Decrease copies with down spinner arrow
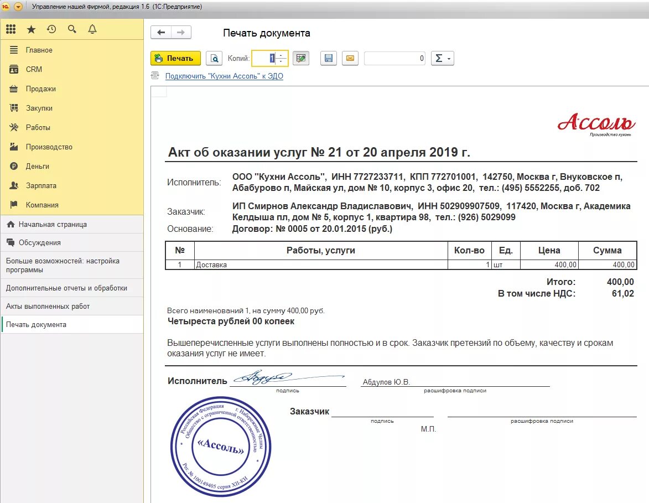 tap(281, 61)
